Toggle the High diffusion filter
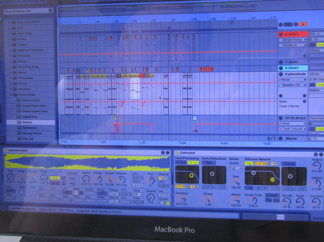The height and width of the screenshot is (242, 324). [249, 163]
